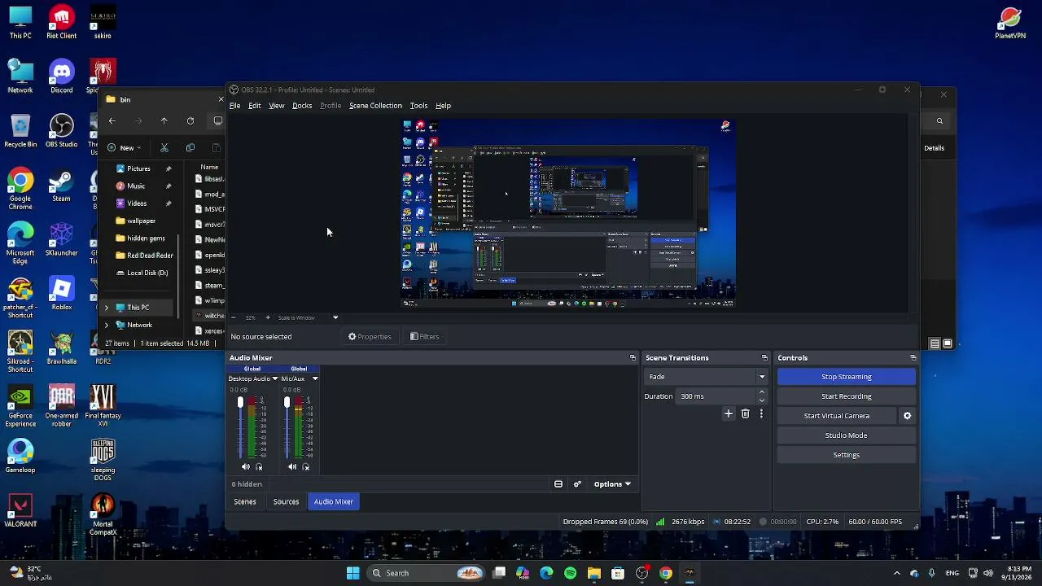Screen dimensions: 1042x586
Task: Switch to the Sources tab
Action: [x=286, y=502]
